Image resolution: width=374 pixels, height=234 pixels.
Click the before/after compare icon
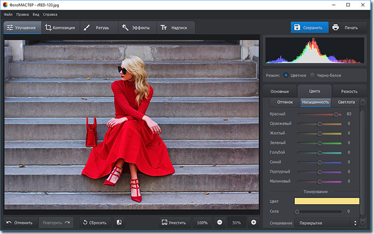click(x=119, y=223)
